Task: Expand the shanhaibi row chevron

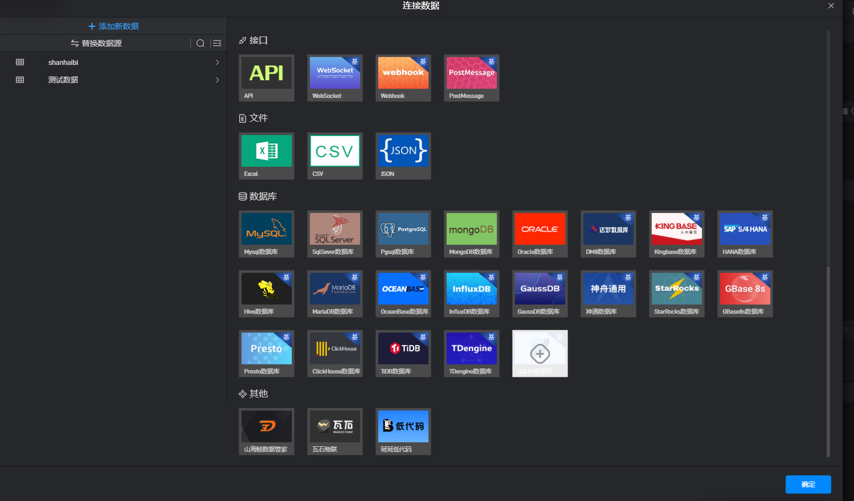Action: [x=217, y=63]
